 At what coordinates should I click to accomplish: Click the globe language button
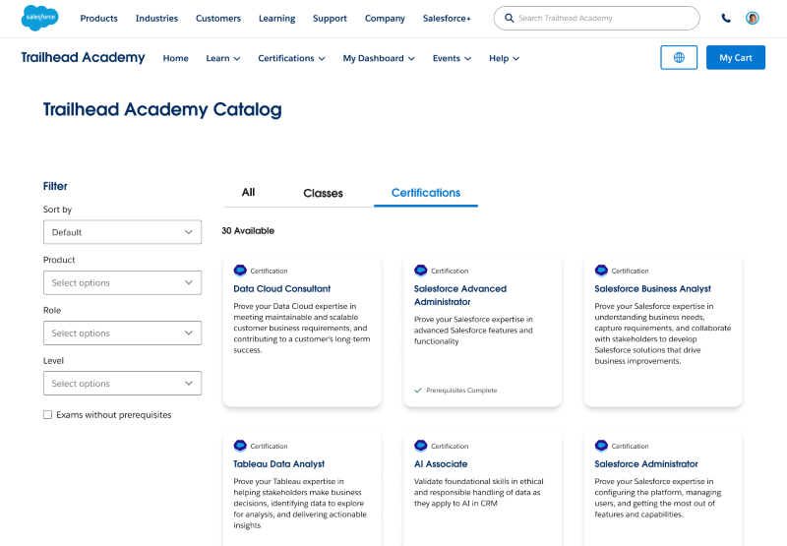coord(679,58)
